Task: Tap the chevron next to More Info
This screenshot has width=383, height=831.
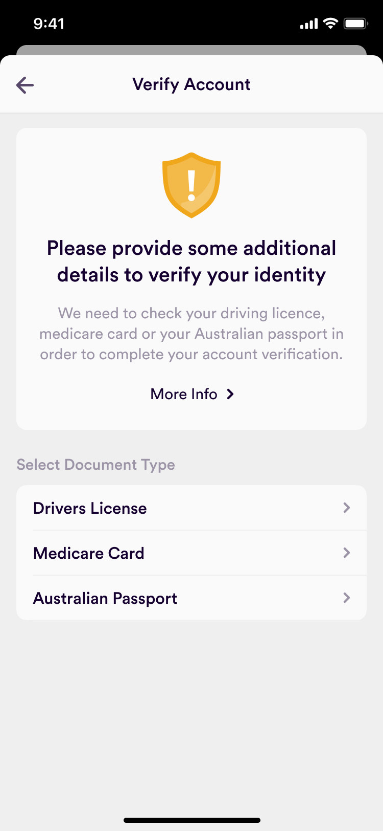Action: (x=230, y=394)
